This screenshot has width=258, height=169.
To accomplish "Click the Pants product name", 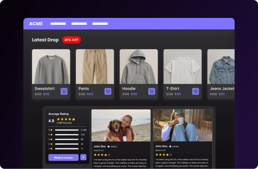I will tap(84, 89).
